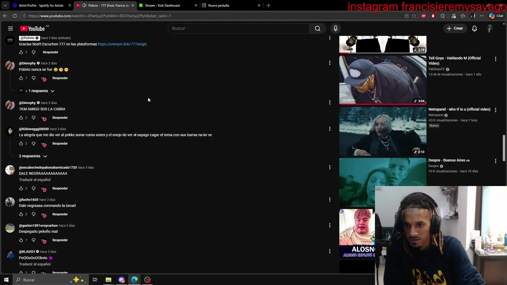Open Task View on the taskbar
The width and height of the screenshot is (507, 285).
tap(95, 280)
